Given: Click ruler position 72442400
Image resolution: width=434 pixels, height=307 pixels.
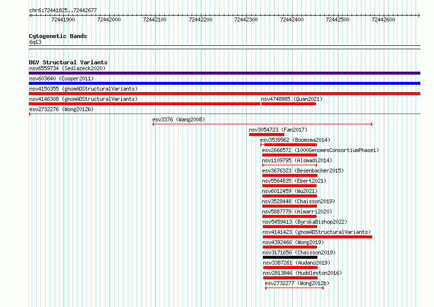Looking at the screenshot, I should tap(292, 19).
